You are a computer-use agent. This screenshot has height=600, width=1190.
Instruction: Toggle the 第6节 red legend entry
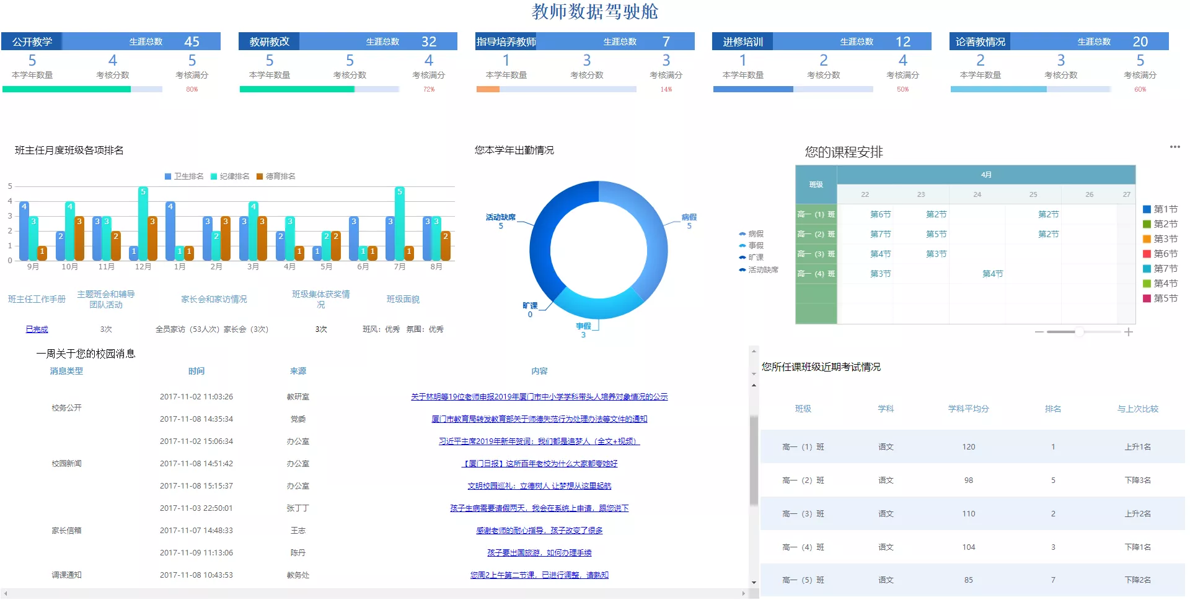click(1160, 254)
